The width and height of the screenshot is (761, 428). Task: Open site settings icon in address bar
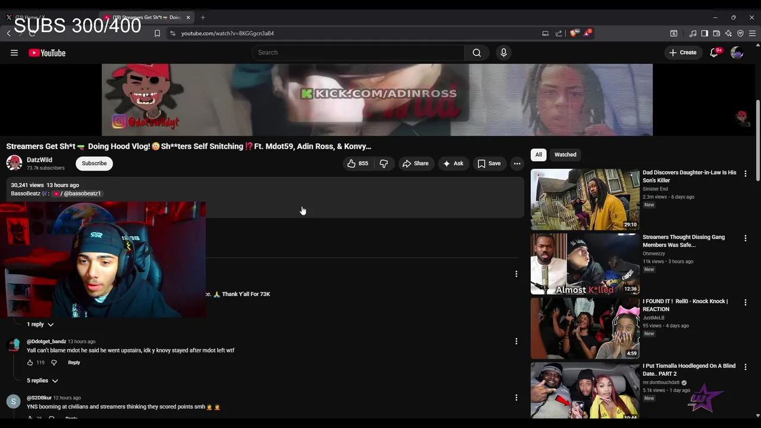172,33
